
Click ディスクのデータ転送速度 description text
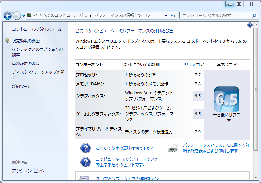tap(149, 132)
